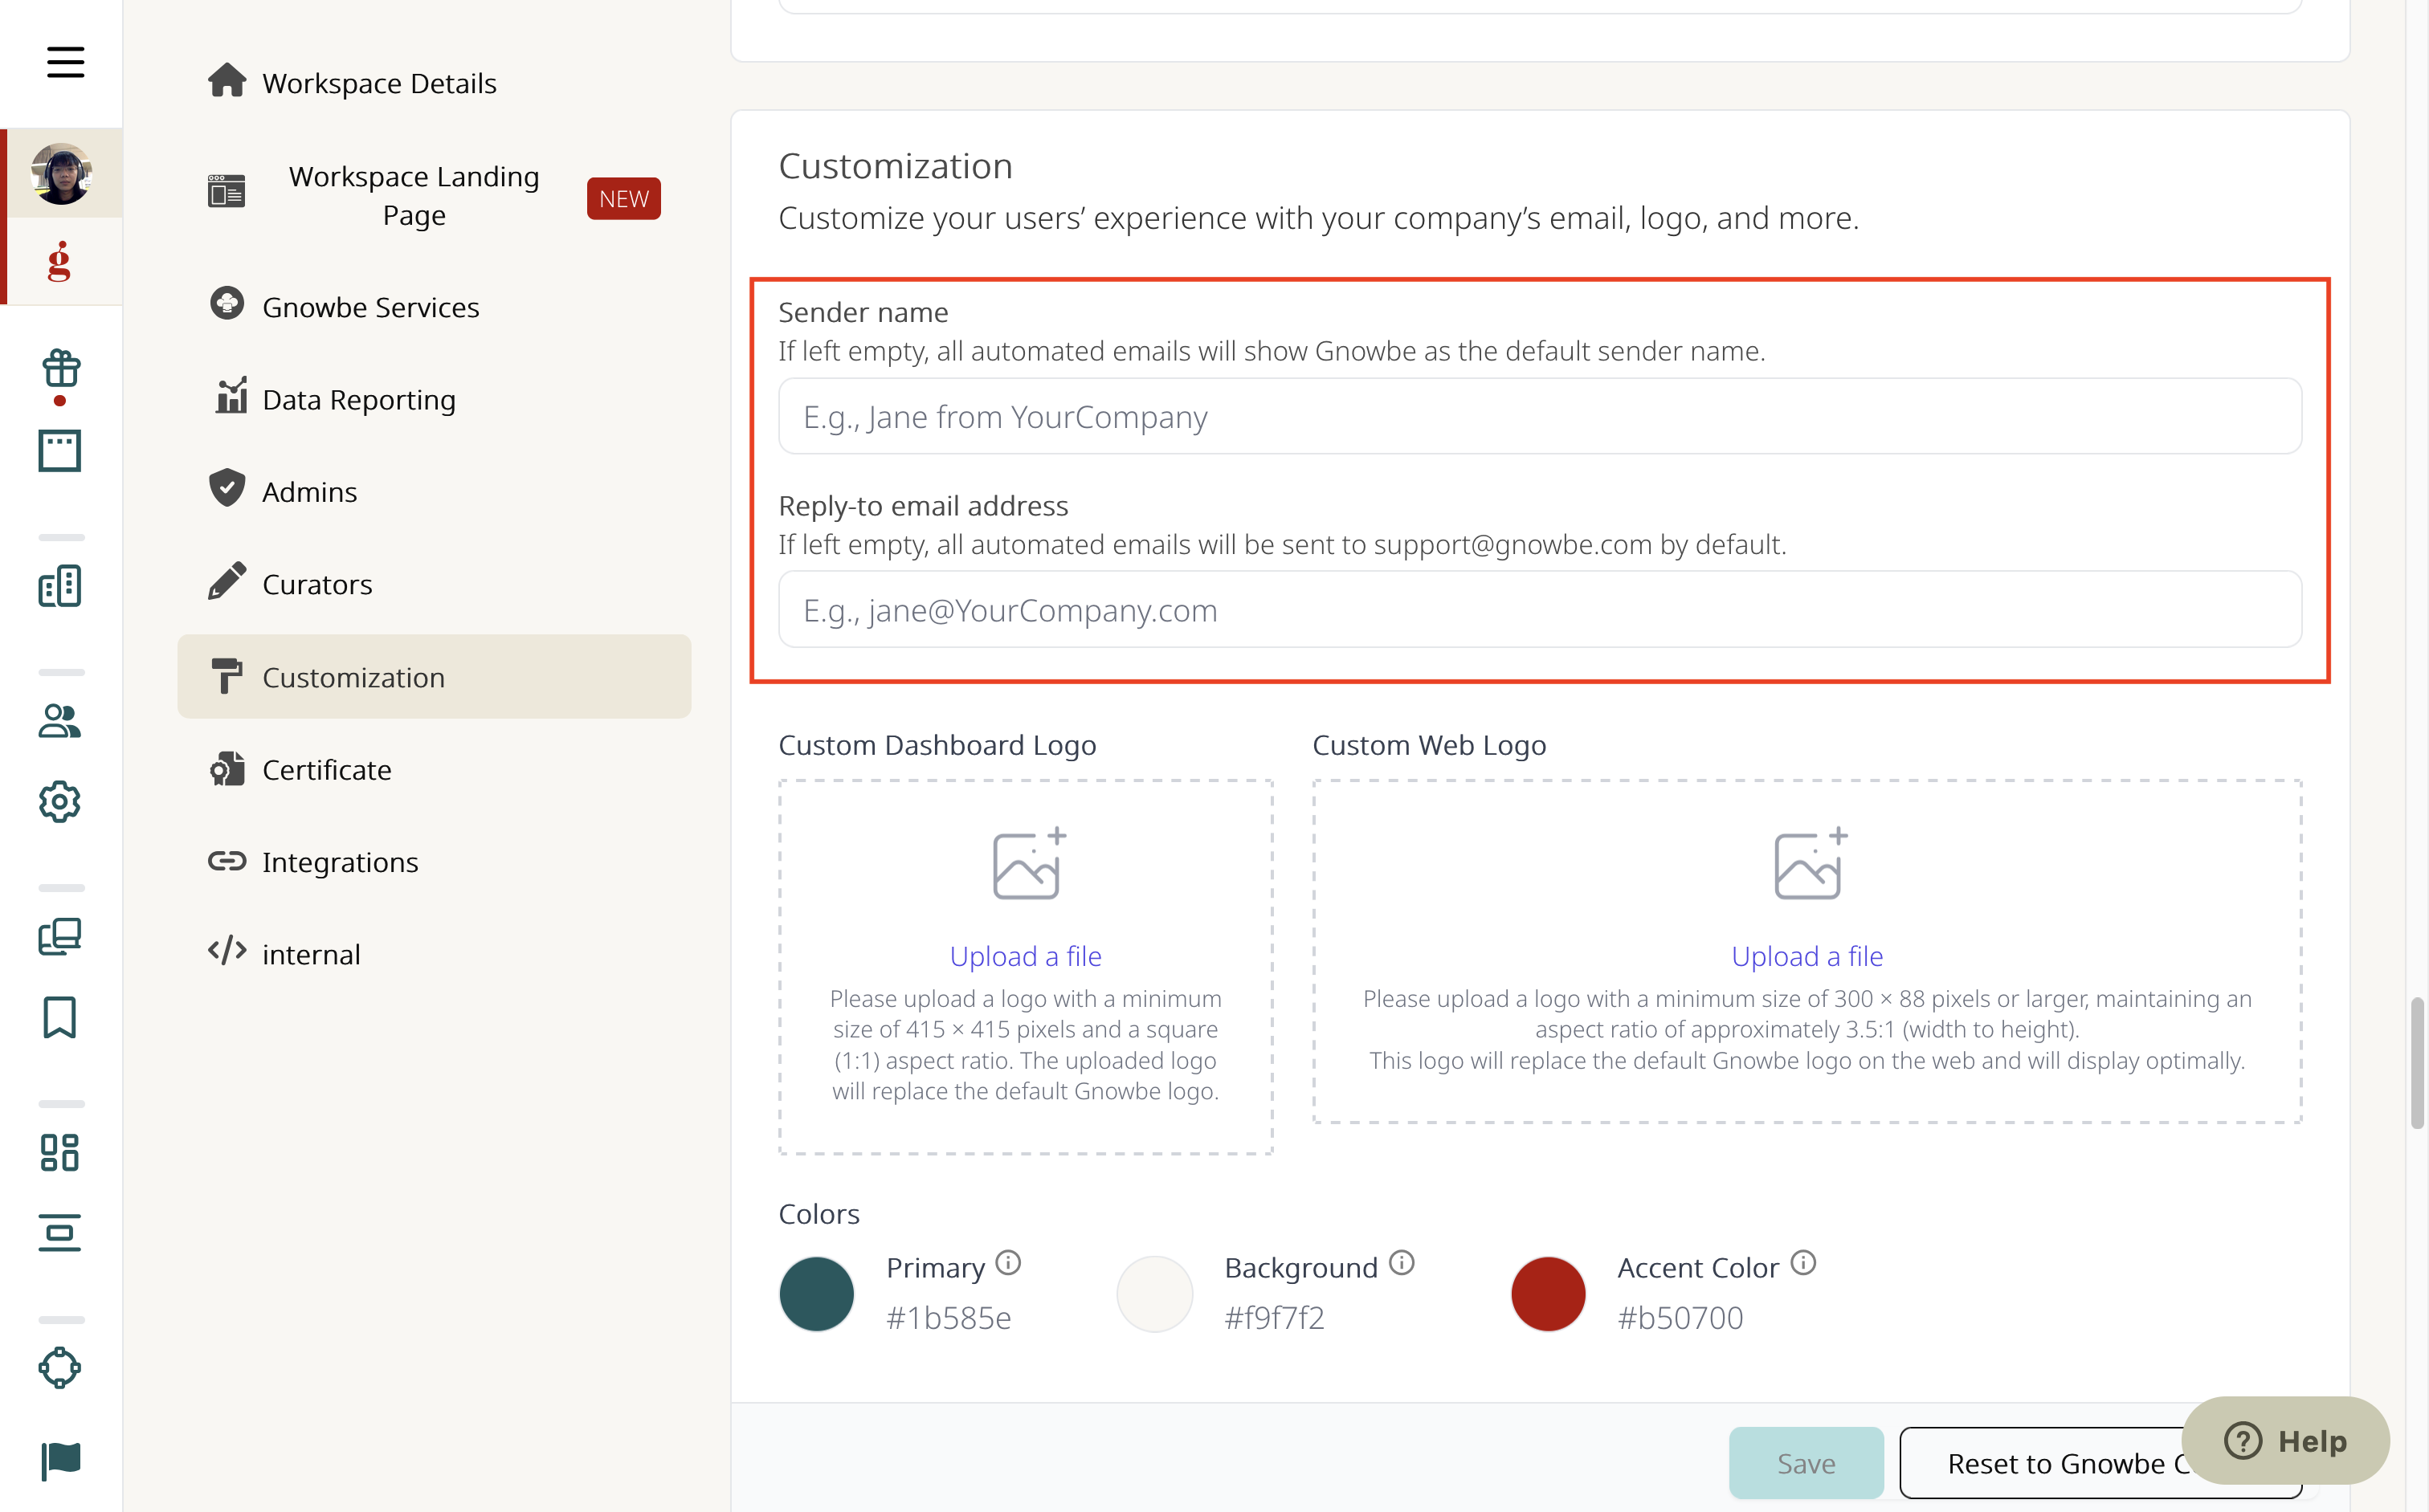
Task: Select the red Gnowbe logo workspace icon
Action: coord(60,262)
